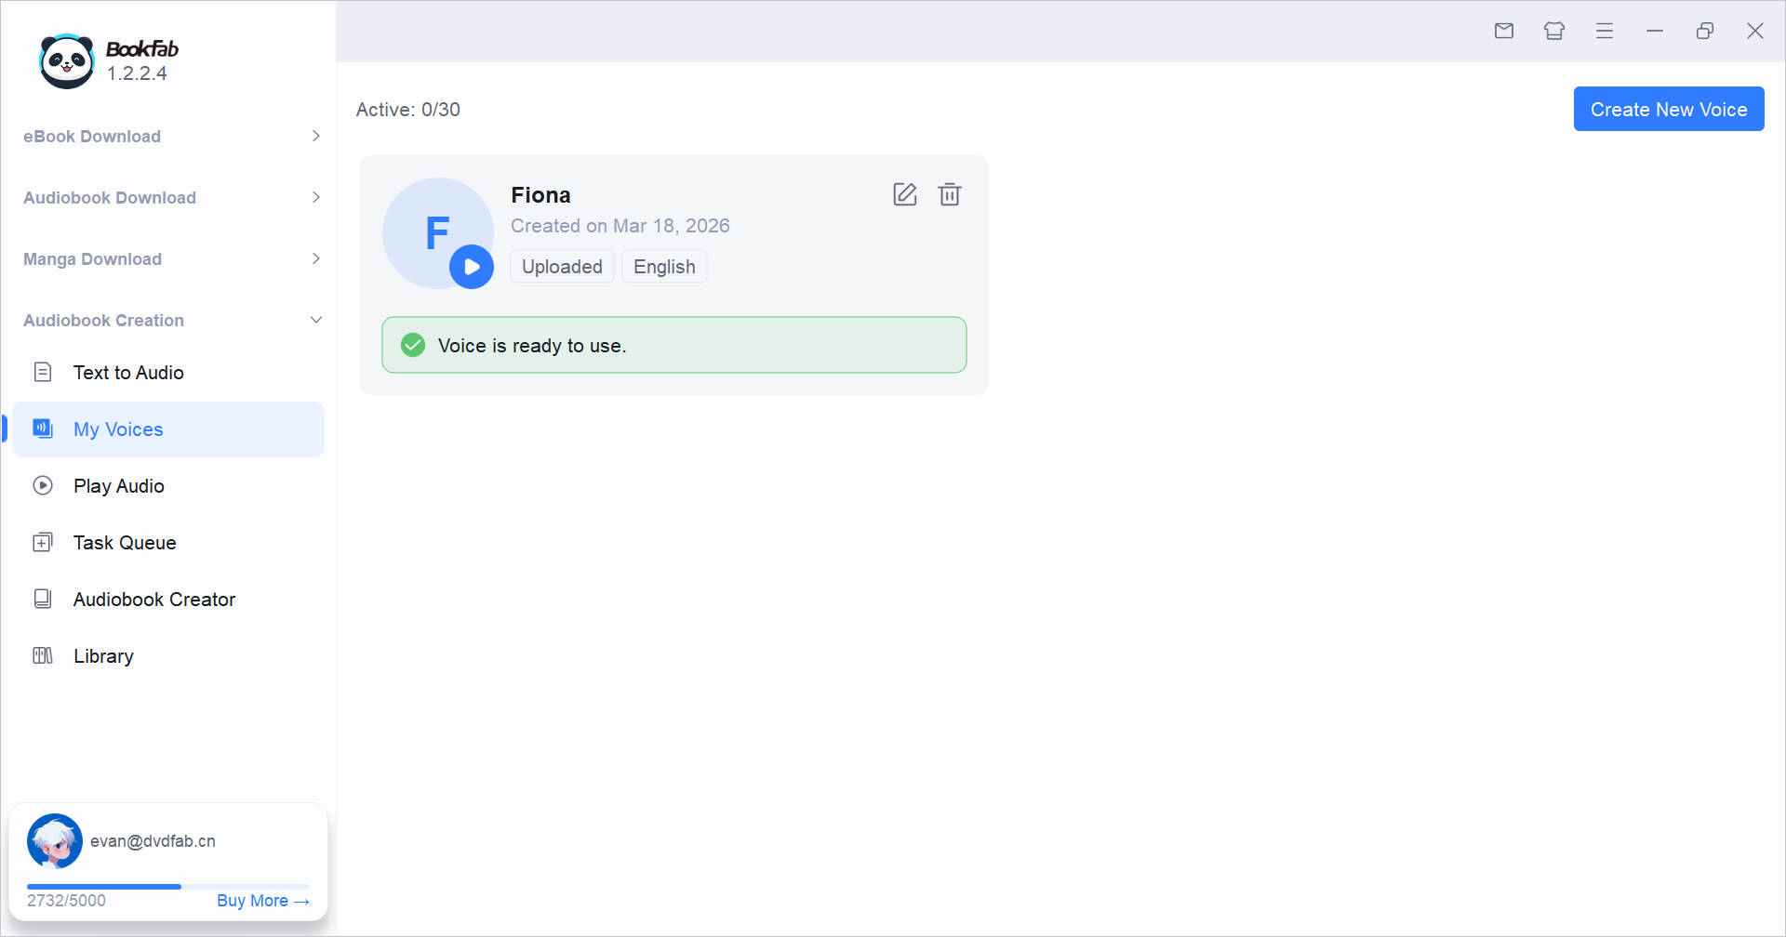
Task: Play the Fiona voice preview
Action: (x=472, y=267)
